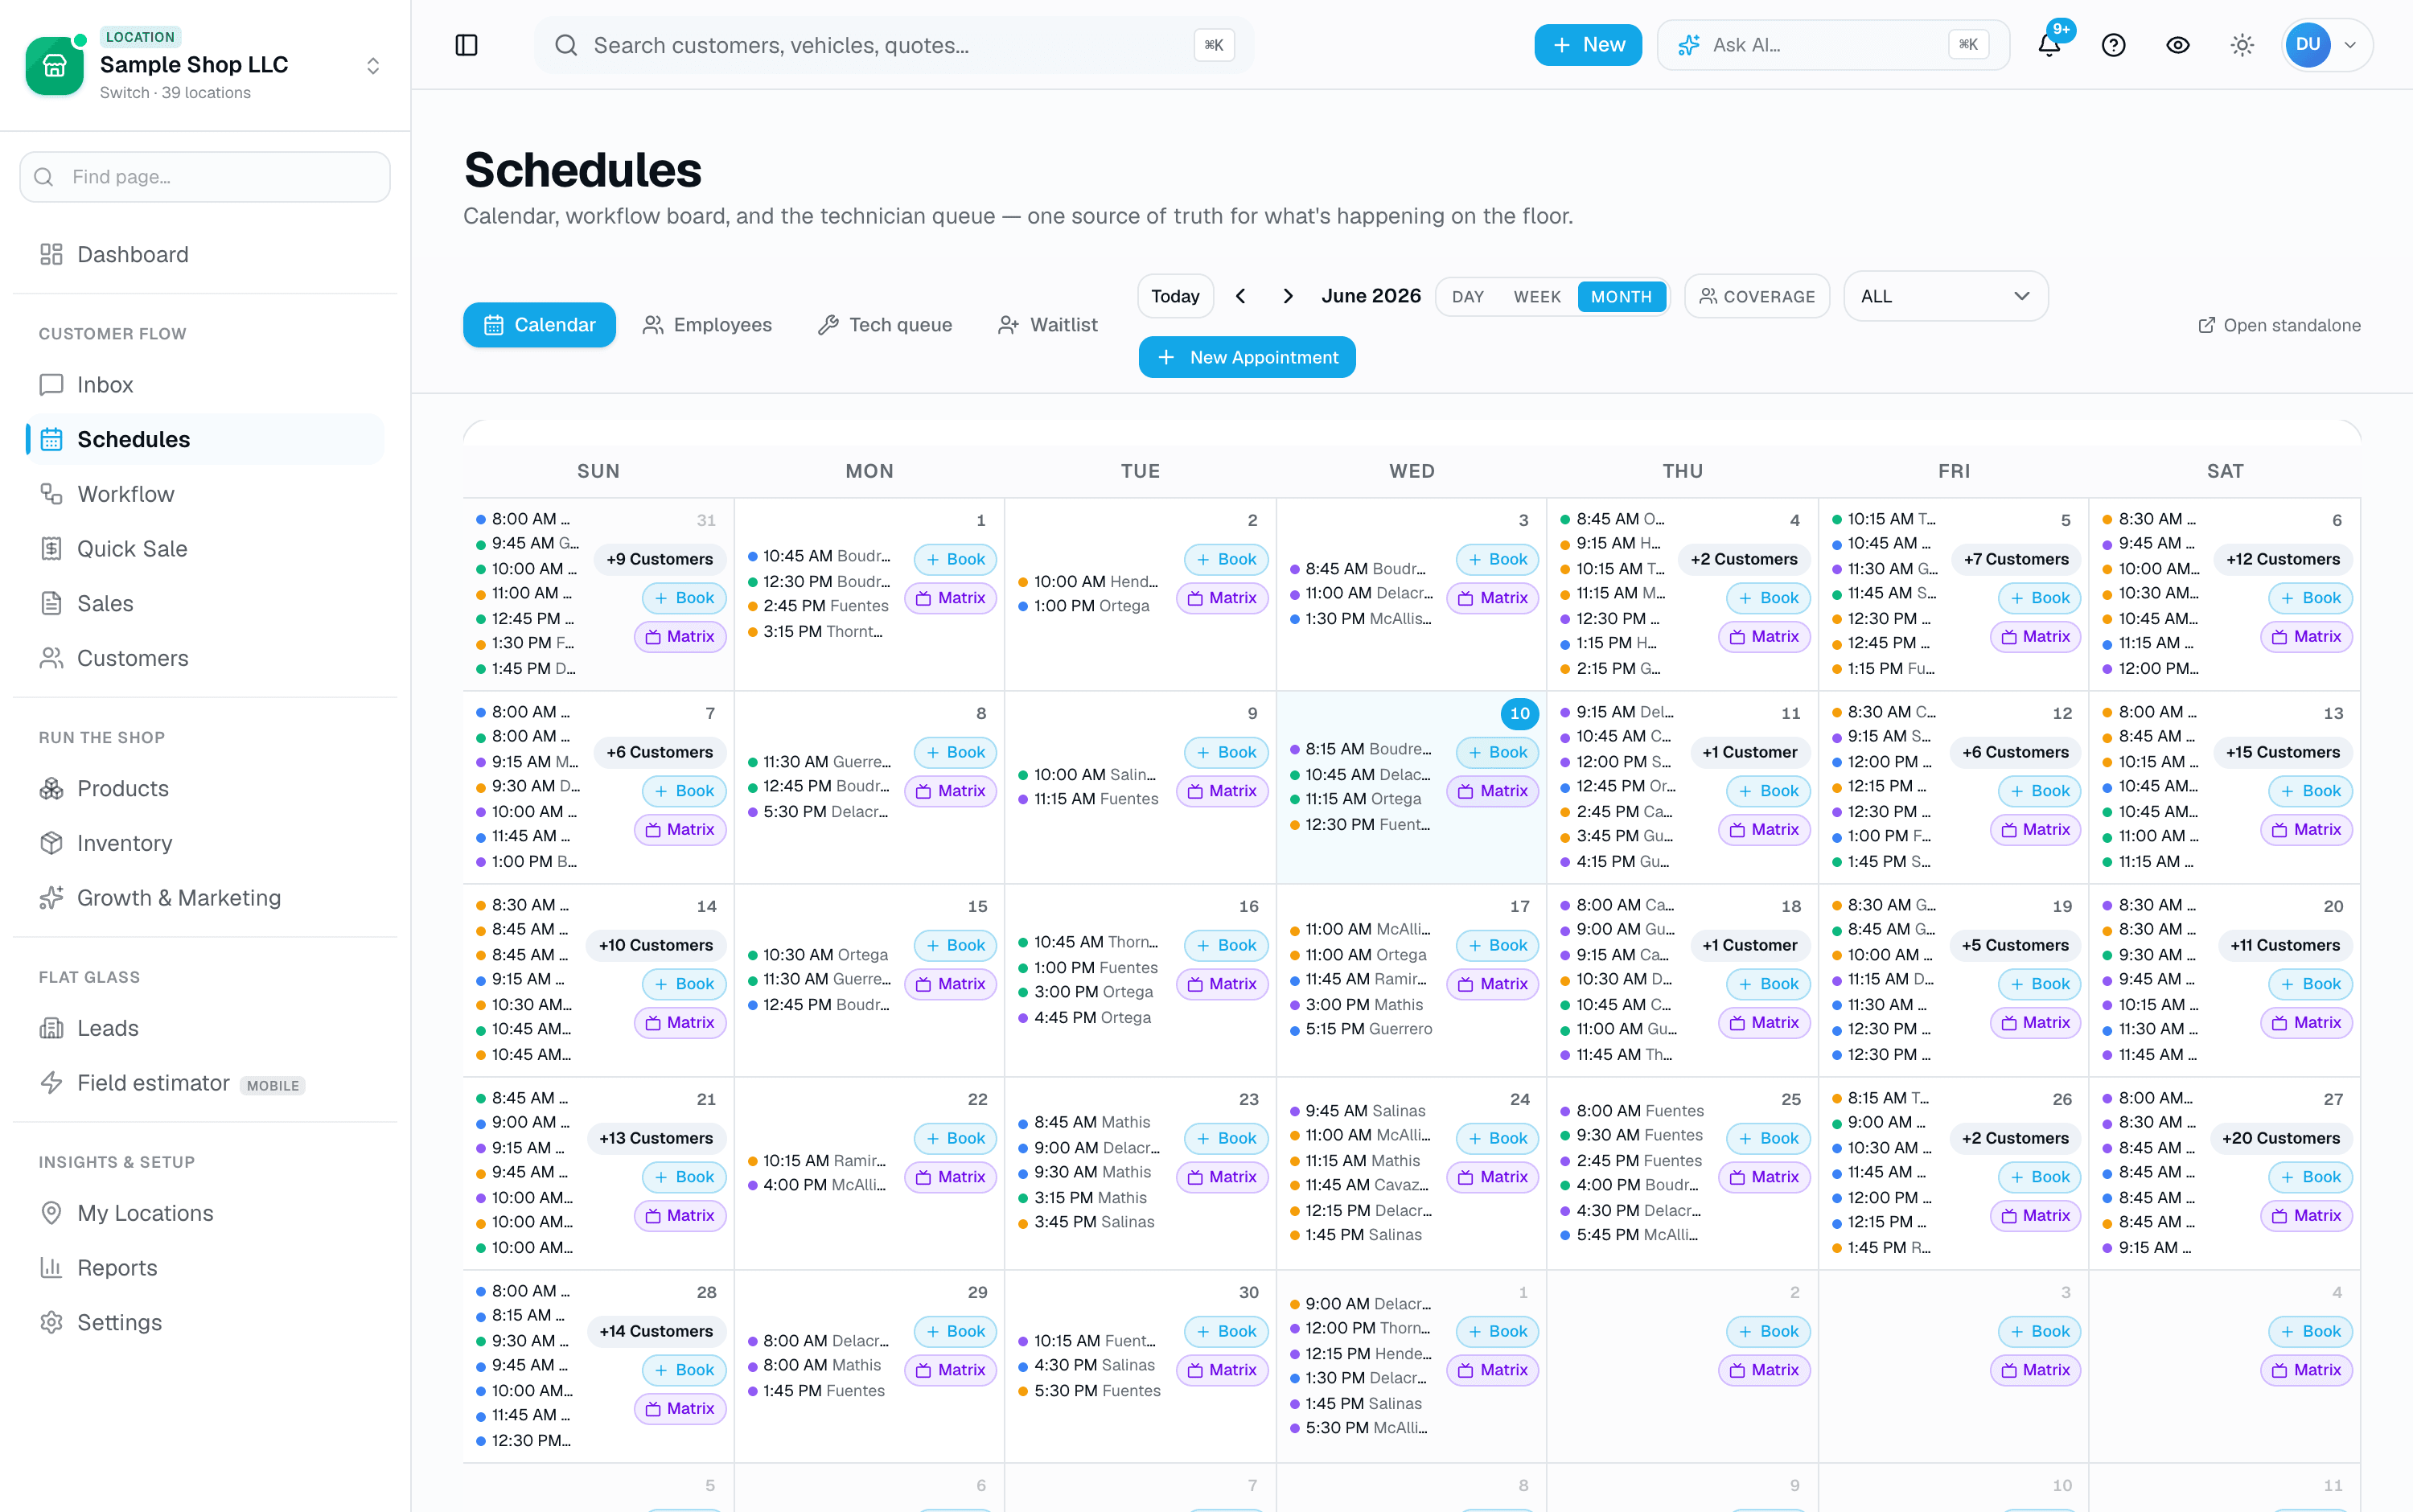
Task: Toggle the eye preview icon
Action: pos(2177,45)
